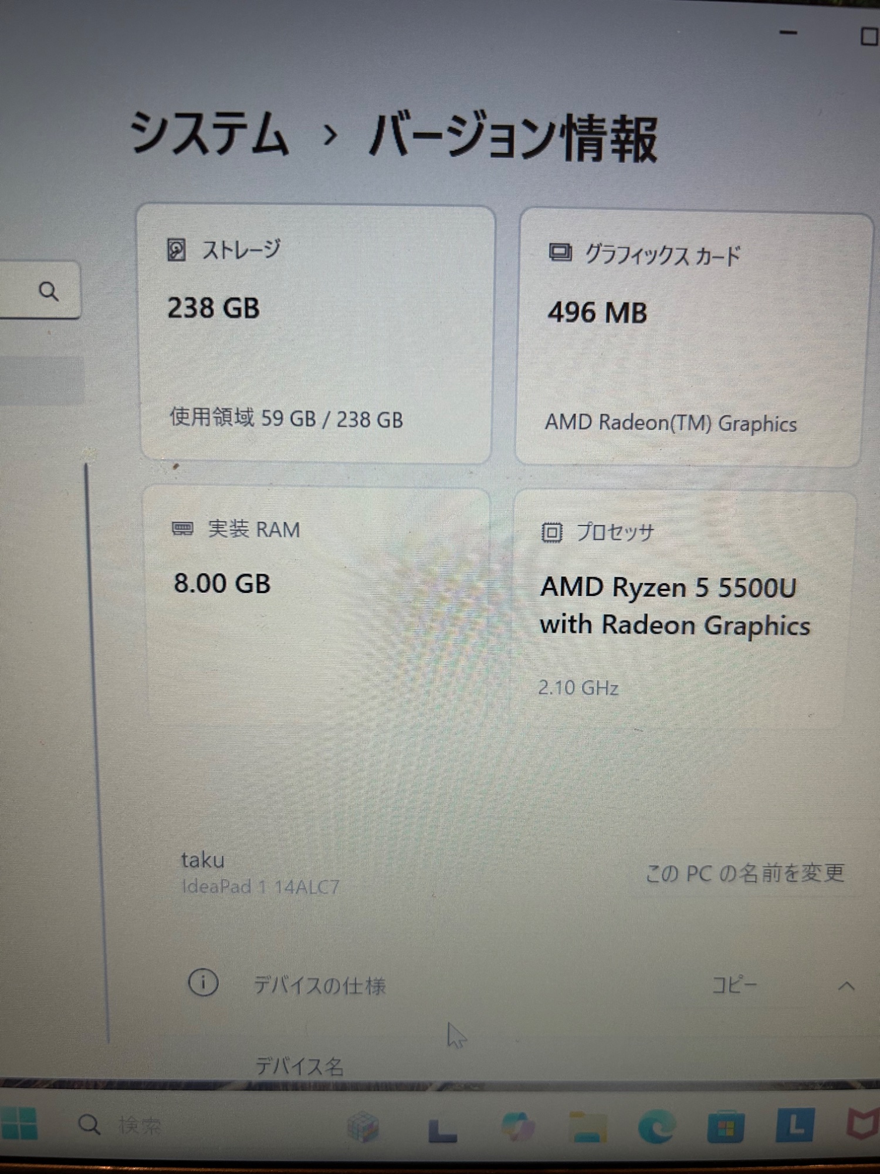Screen dimensions: 880x1174
Task: Launch Microsoft Edge from the taskbar
Action: click(x=656, y=1126)
